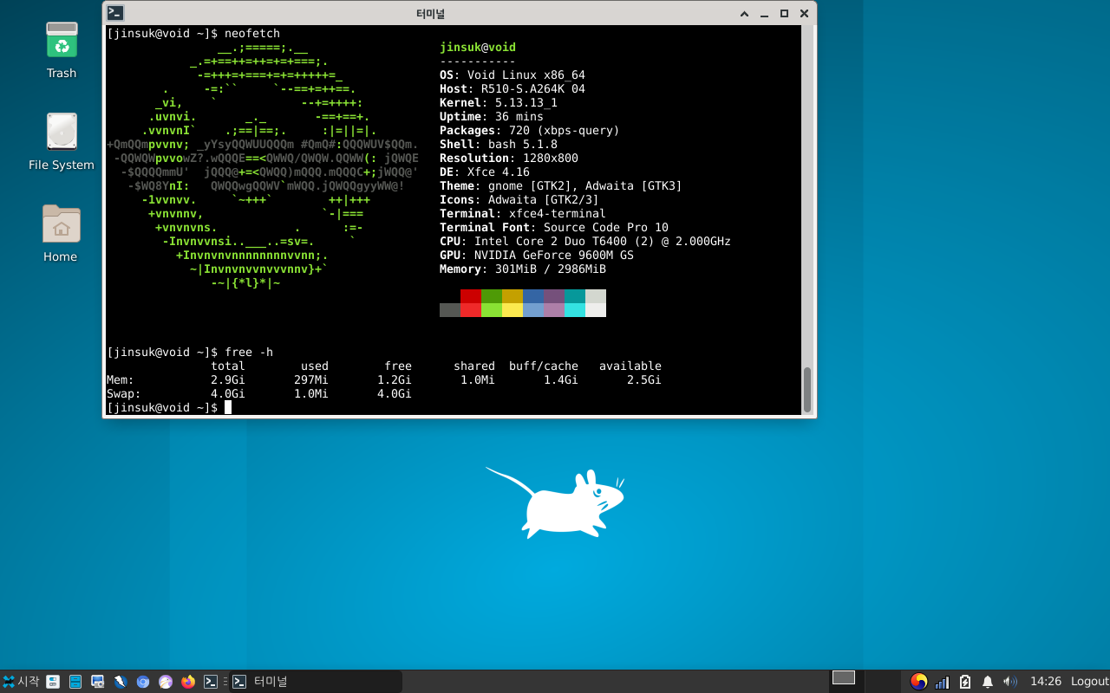
Task: Click the 'Theme: gnome [GTK2], Adwaita [GTK3]' line
Action: pyautogui.click(x=561, y=186)
